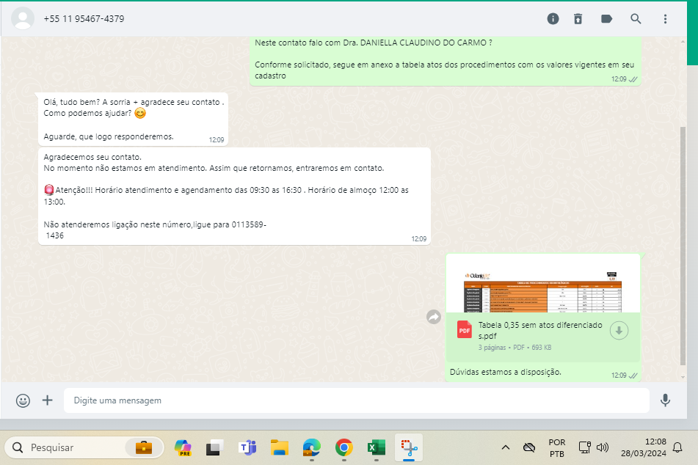Viewport: 698px width, 465px height.
Task: Click scrollbar down arrow in chat
Action: (x=683, y=377)
